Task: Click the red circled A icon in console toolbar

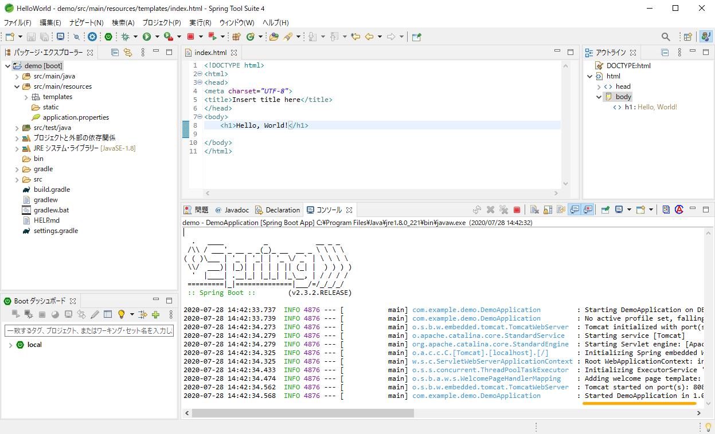Action: click(x=679, y=210)
